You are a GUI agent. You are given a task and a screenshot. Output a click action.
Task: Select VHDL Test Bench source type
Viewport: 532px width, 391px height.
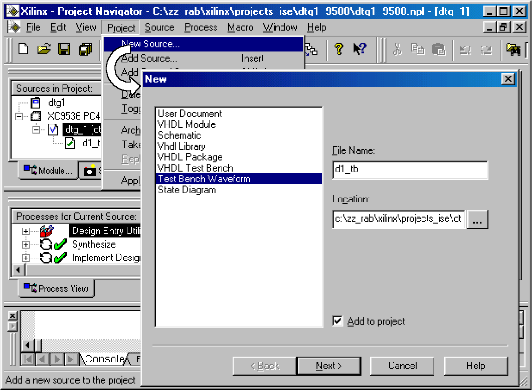239,168
